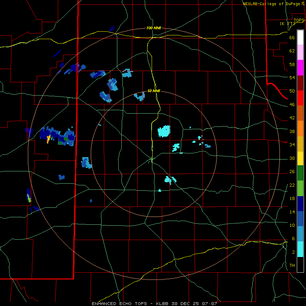Click the "62" legend value

coord(292,51)
